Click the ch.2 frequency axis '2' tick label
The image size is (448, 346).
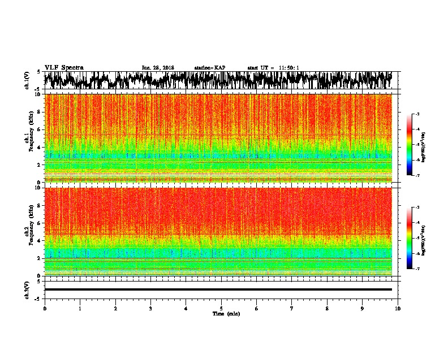[40, 258]
